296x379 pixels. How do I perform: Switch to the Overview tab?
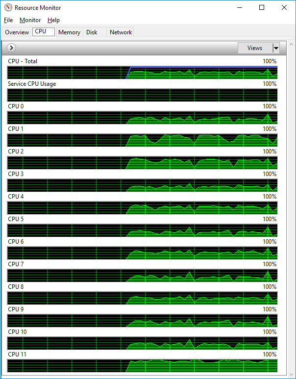click(17, 32)
